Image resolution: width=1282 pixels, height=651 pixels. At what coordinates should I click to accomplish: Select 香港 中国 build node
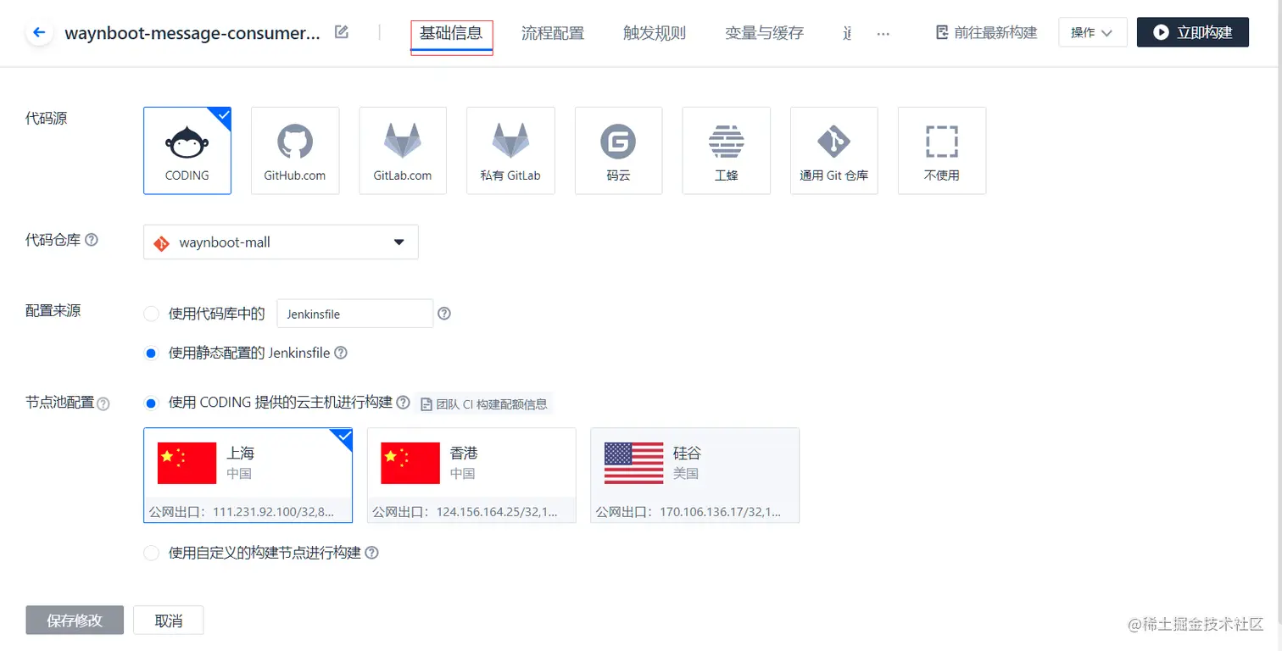coord(471,475)
